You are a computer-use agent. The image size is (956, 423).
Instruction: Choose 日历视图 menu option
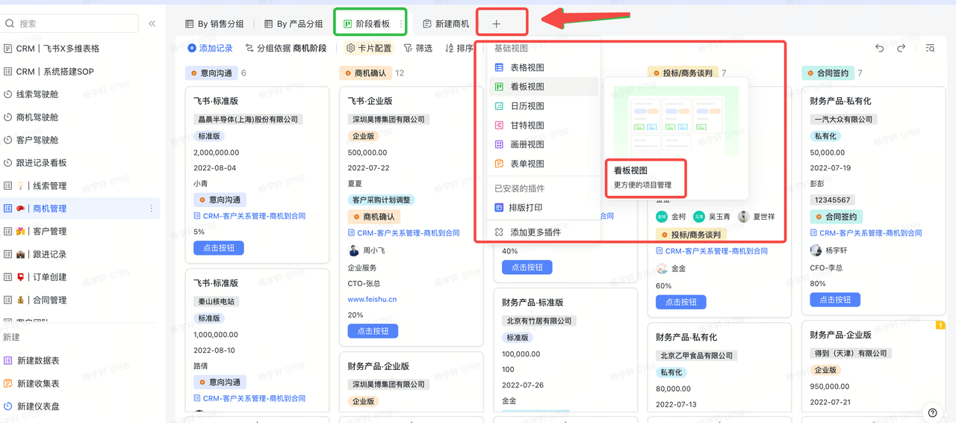click(x=527, y=106)
